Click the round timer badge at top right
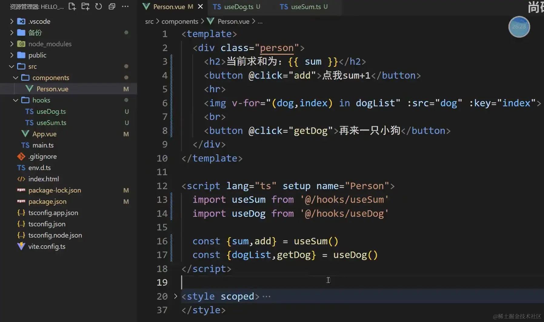Image resolution: width=544 pixels, height=322 pixels. pos(519,27)
